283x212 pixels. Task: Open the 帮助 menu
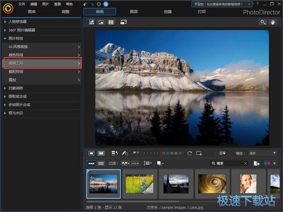pos(69,4)
